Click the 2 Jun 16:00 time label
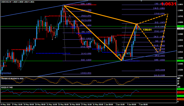Screen dimensions: 184x106 [x=120, y=105]
